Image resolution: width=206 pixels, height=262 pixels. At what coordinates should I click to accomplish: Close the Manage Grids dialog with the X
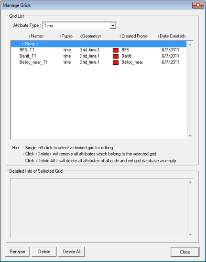198,5
